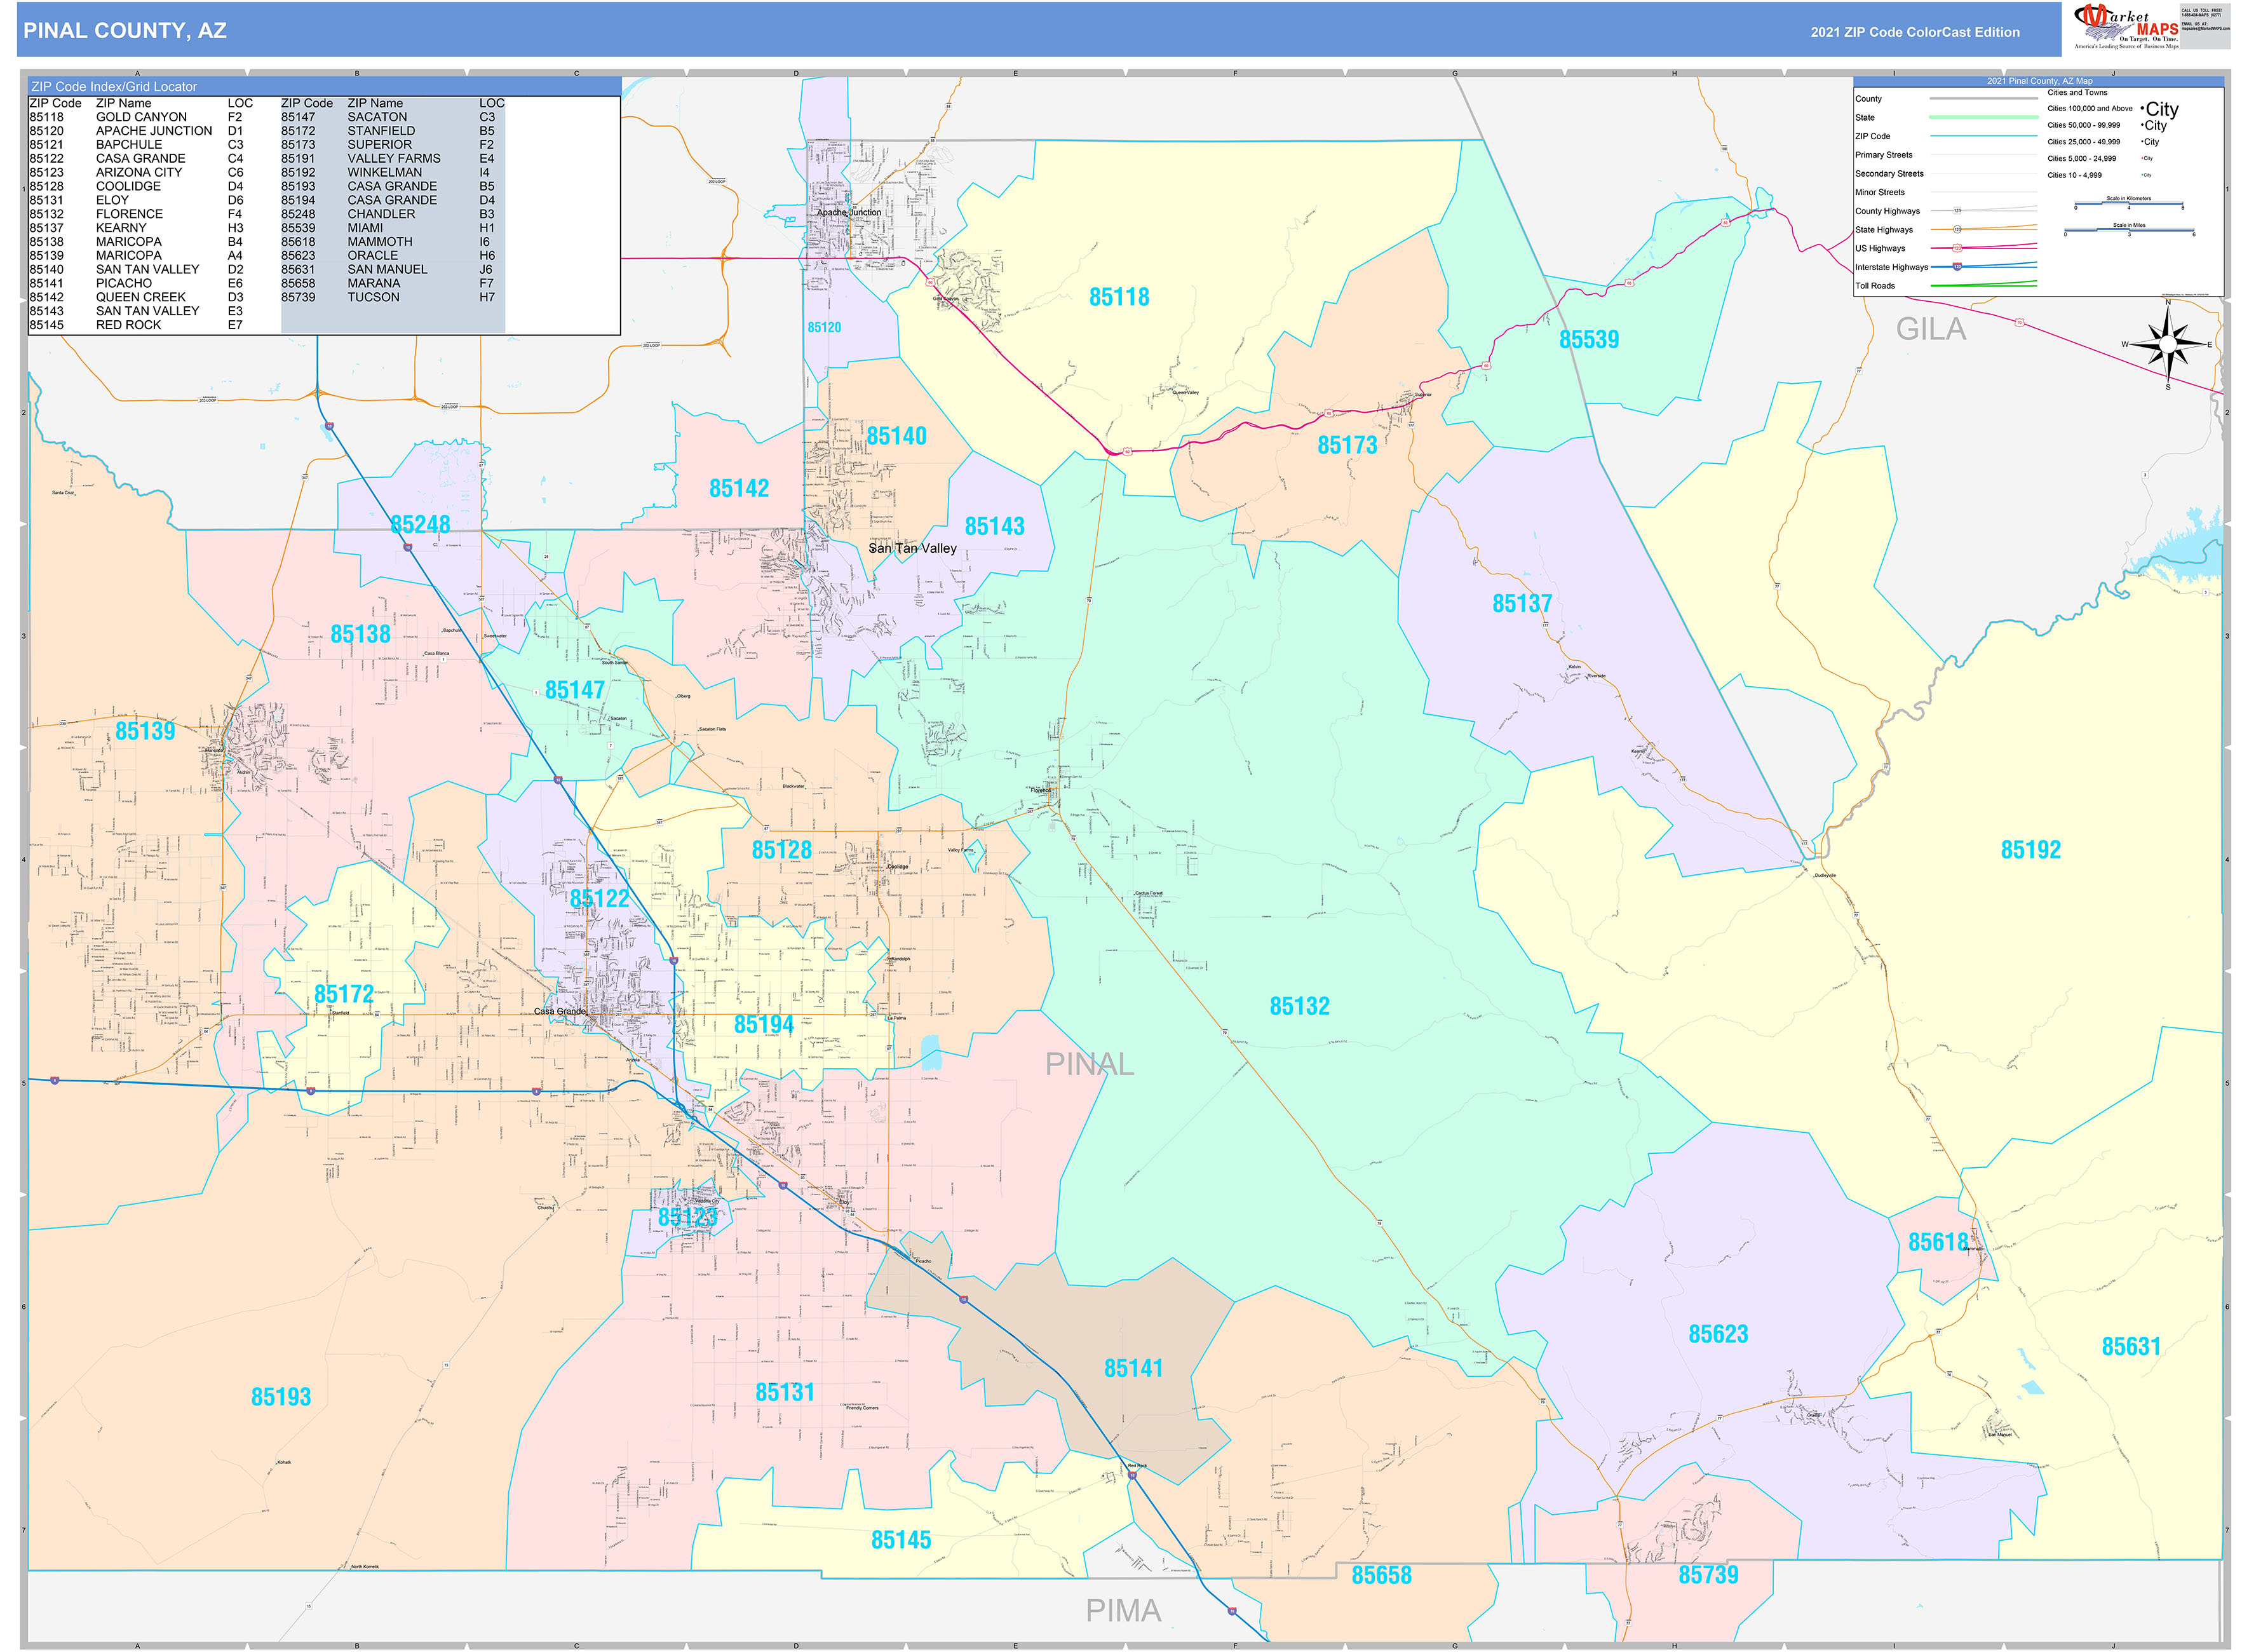Image resolution: width=2242 pixels, height=1652 pixels.
Task: Click the large 85192 label on the map
Action: point(2030,850)
